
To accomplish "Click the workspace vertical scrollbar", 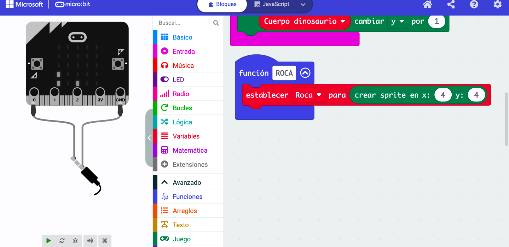I will coord(506,119).
